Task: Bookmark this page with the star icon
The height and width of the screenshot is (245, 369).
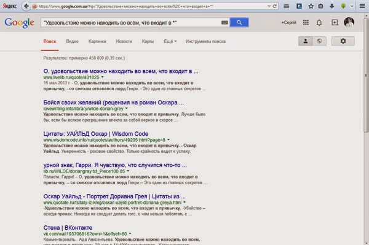Action: click(311, 6)
